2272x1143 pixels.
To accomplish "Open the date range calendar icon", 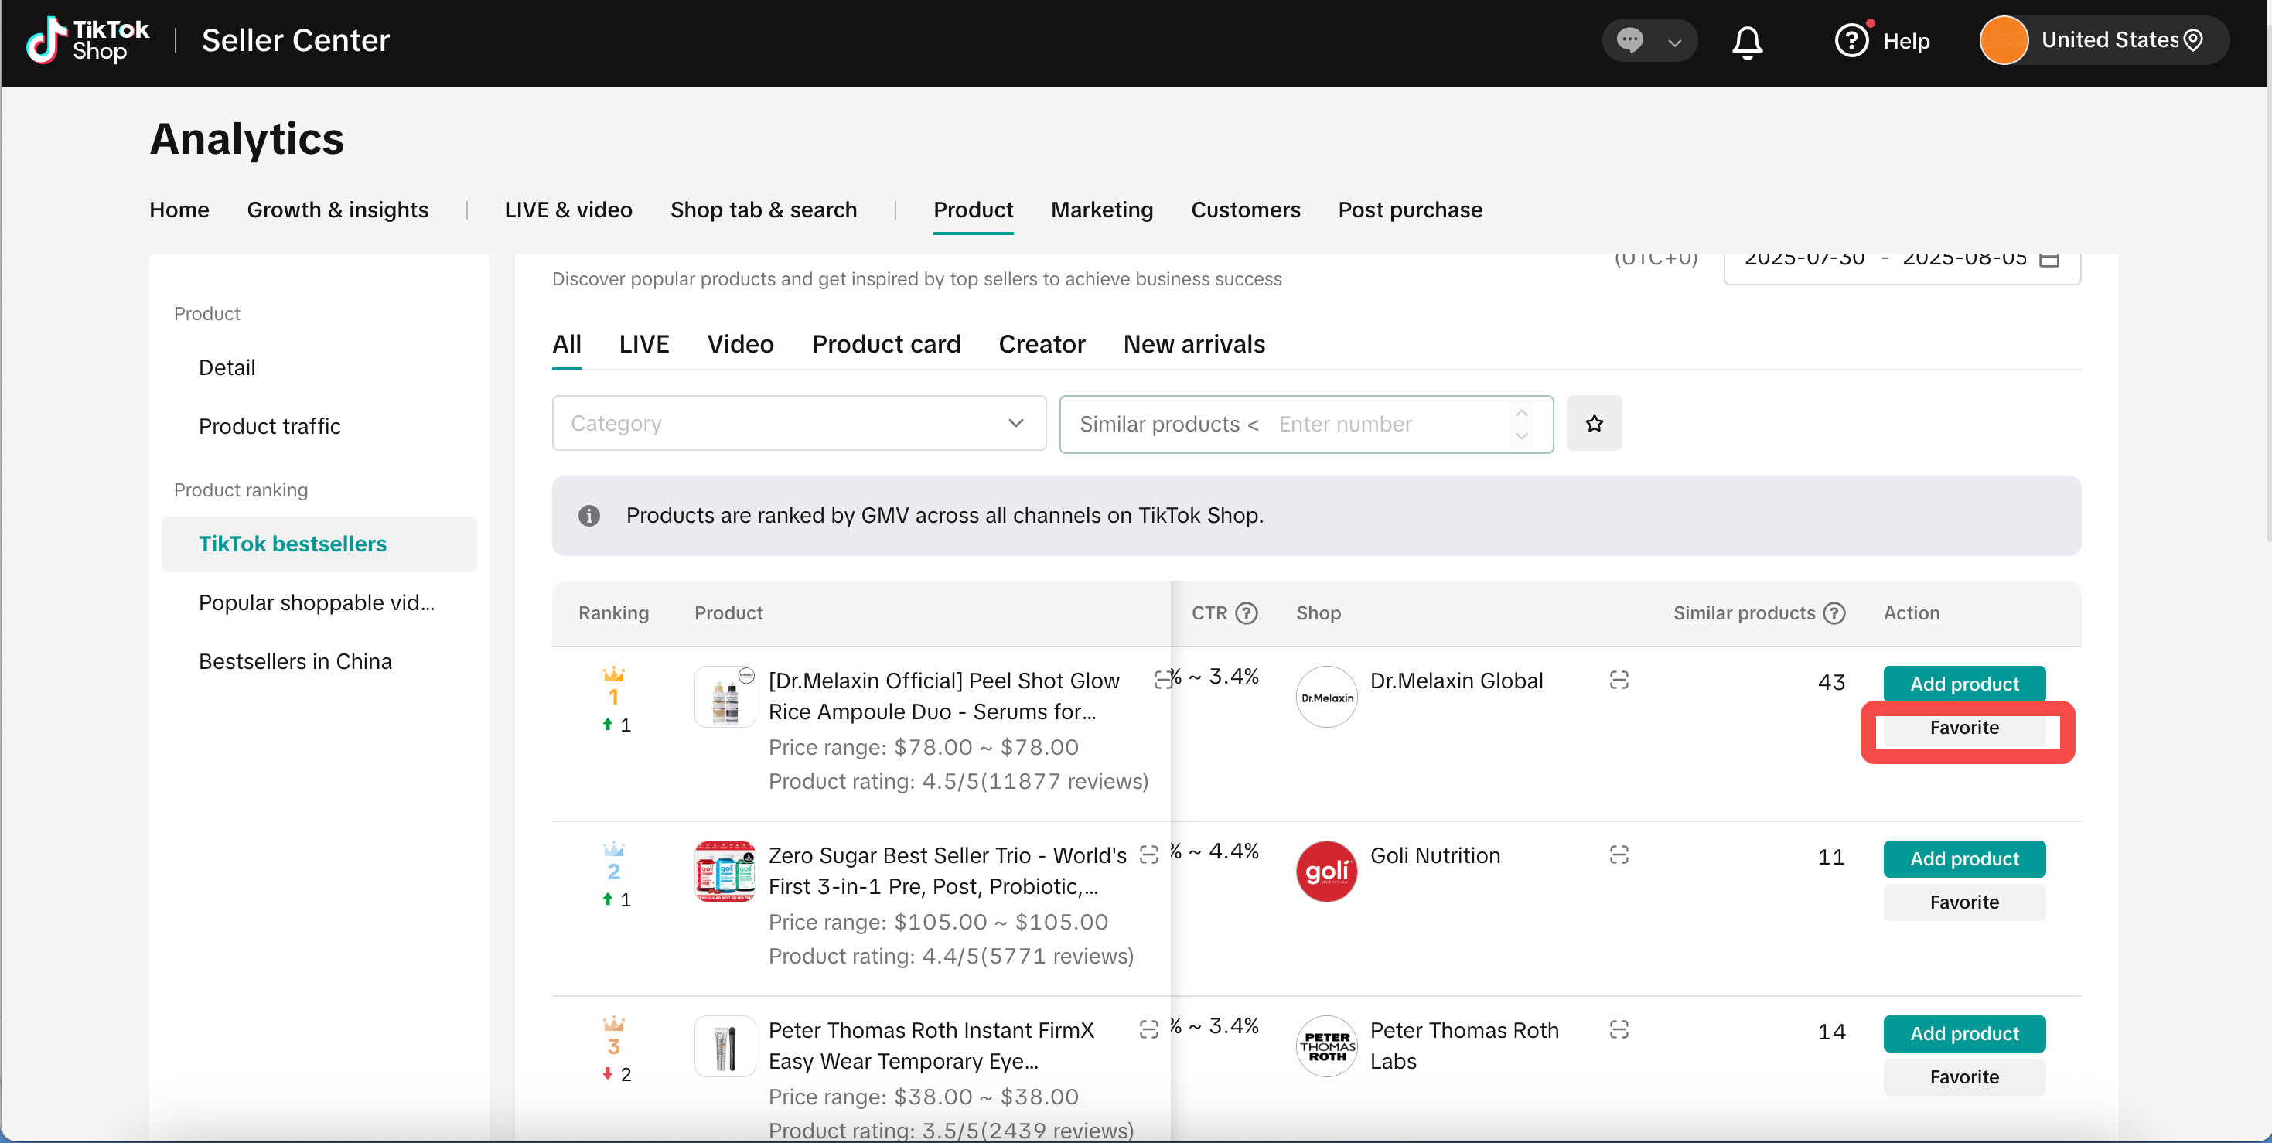I will click(2050, 258).
